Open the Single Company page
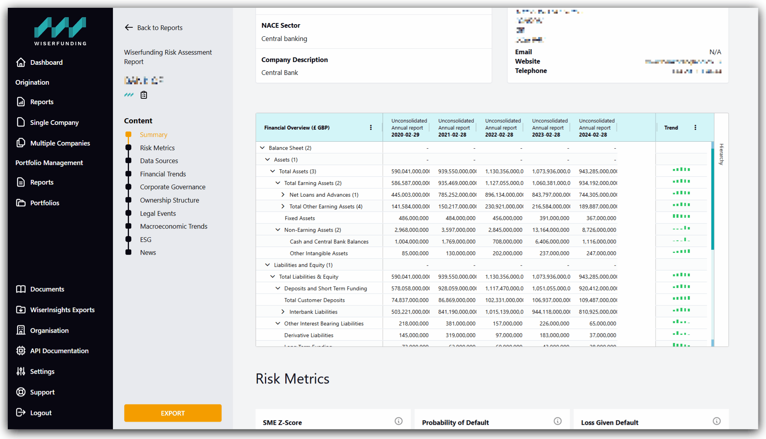The height and width of the screenshot is (439, 766). pos(47,123)
